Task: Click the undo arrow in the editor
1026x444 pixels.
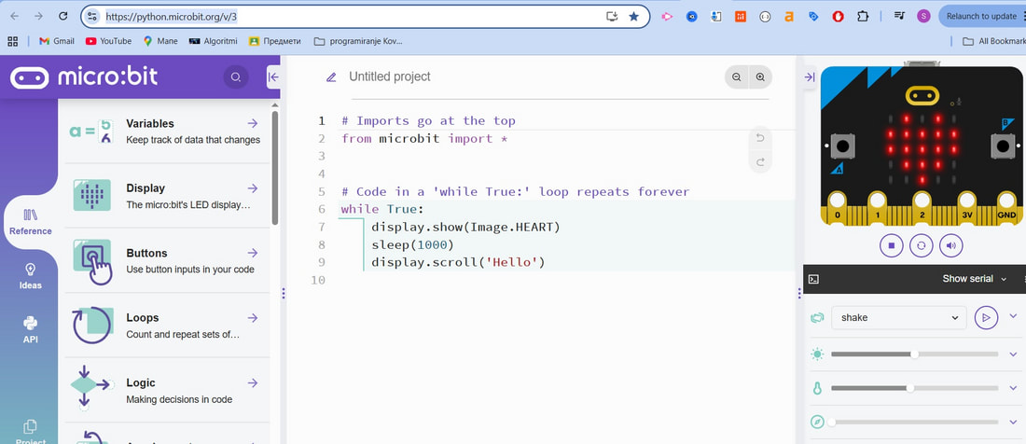Action: pos(759,138)
